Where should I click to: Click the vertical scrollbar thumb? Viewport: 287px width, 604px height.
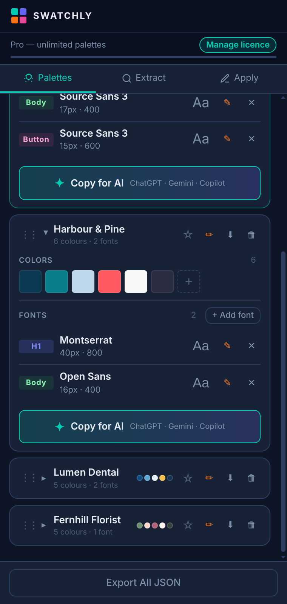283,402
